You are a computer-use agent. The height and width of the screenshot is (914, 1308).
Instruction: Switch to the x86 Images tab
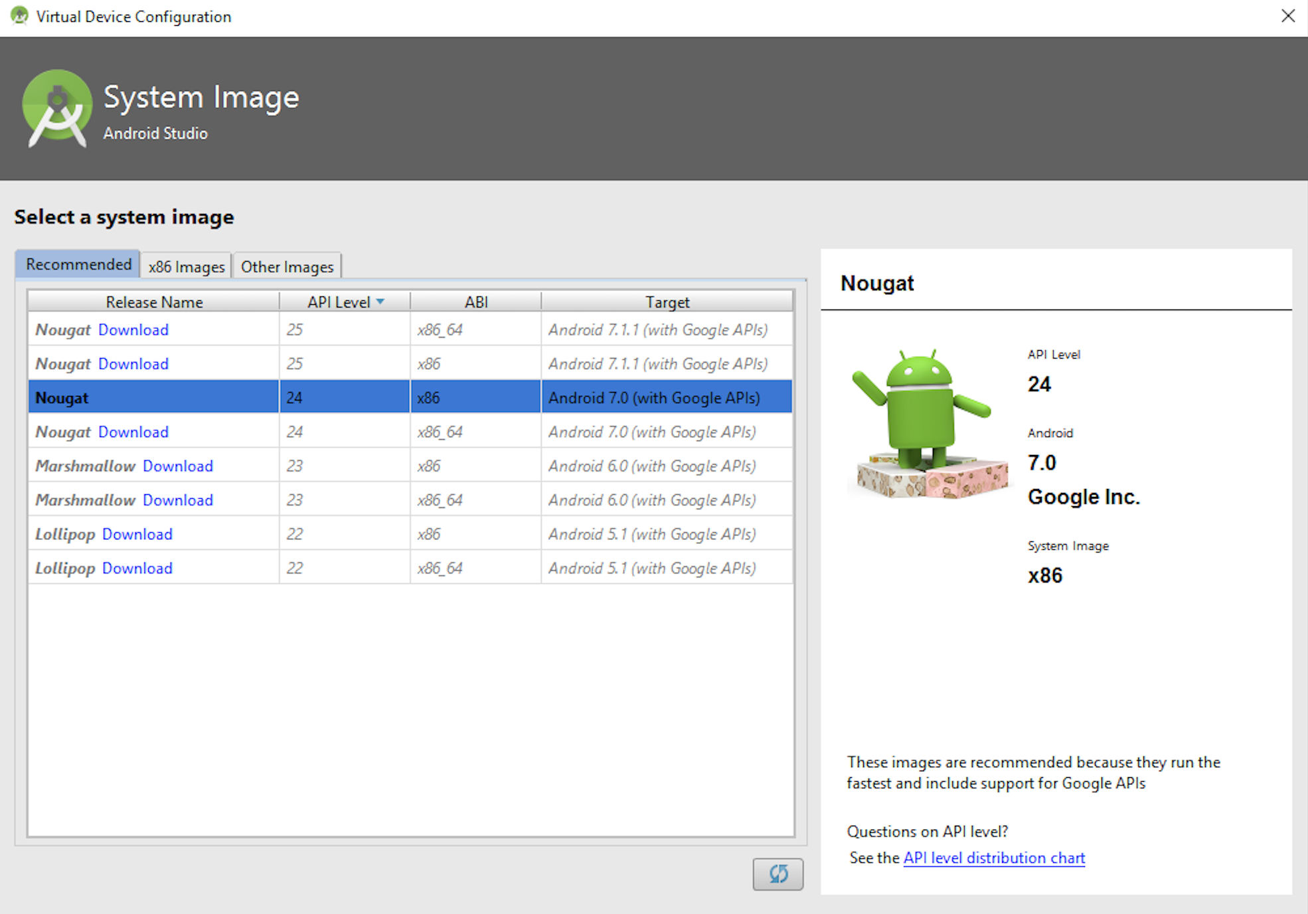[x=187, y=266]
